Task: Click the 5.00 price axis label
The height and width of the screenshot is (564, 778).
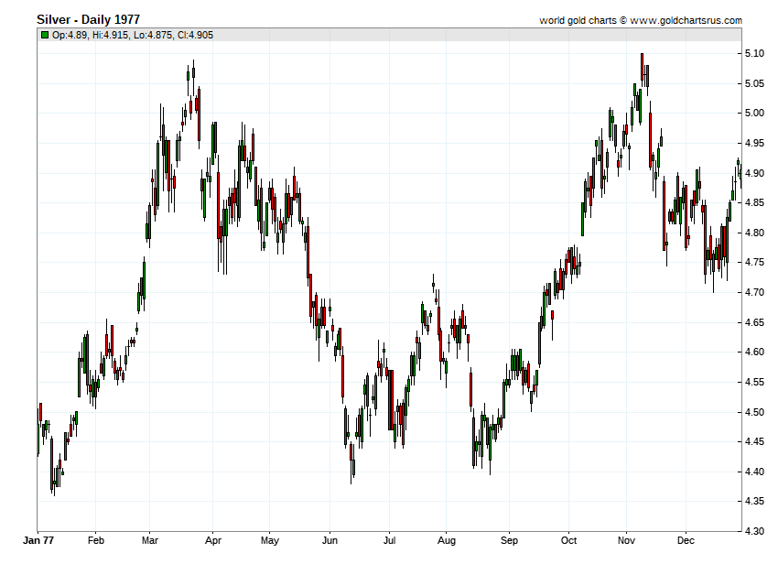Action: (x=754, y=114)
